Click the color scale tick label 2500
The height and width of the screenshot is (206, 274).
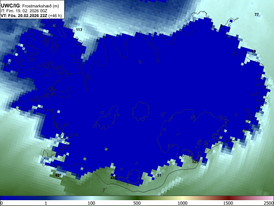(269, 203)
